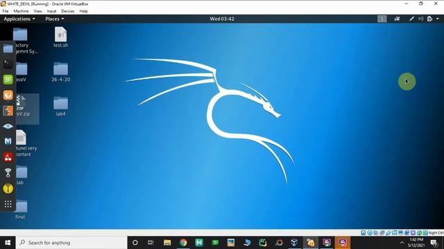
Task: Open VirtualBox Machine menu
Action: click(x=21, y=11)
